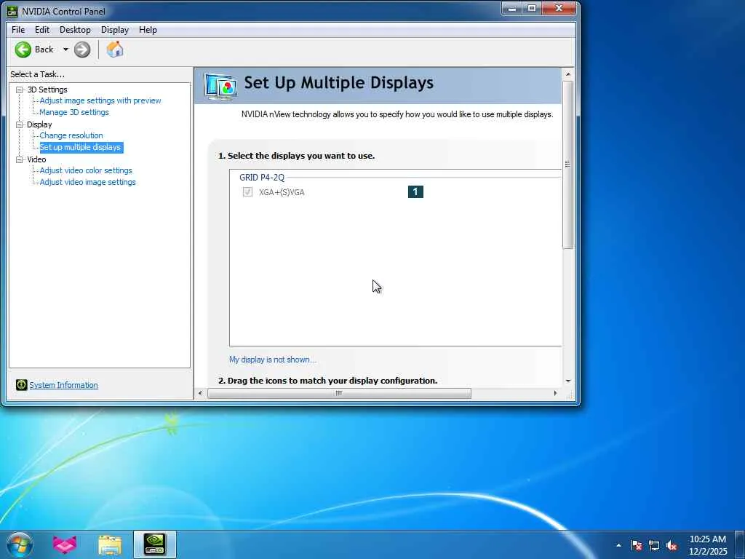Open Adjust video image settings

click(88, 182)
